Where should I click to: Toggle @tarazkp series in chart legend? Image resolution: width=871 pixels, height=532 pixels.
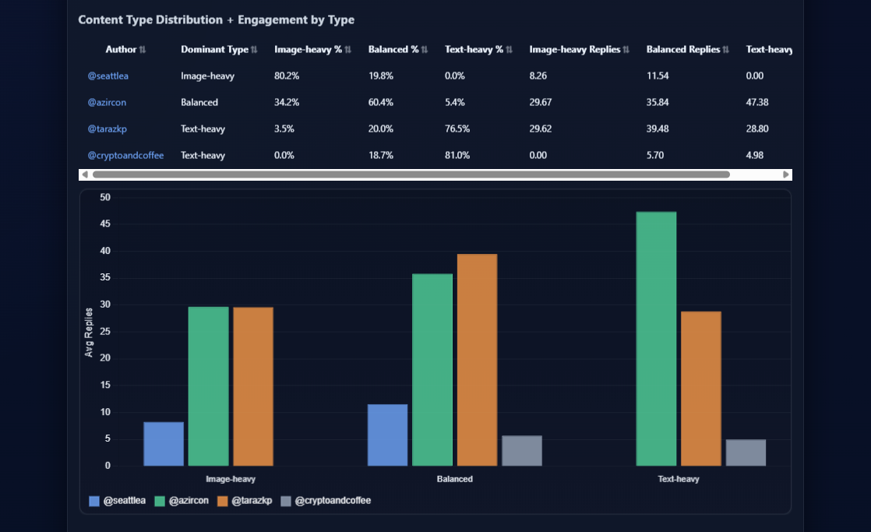(245, 501)
